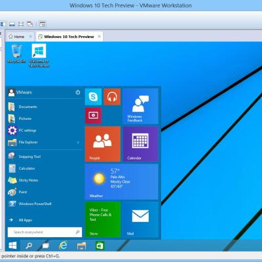
Task: Open the Windows Feedback tile
Action: click(x=140, y=106)
